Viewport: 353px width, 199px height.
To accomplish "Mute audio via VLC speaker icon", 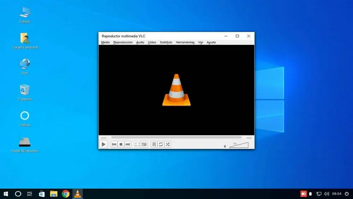I will 225,146.
